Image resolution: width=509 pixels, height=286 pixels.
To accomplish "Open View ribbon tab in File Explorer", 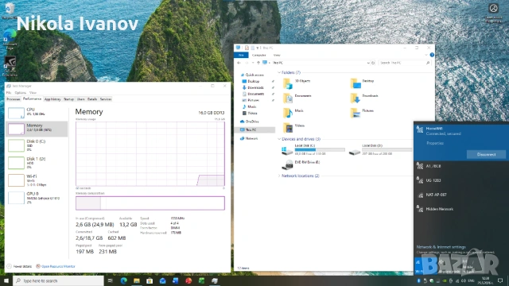I will [277, 56].
